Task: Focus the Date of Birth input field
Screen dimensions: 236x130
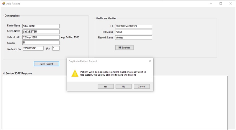Action: tap(41, 37)
